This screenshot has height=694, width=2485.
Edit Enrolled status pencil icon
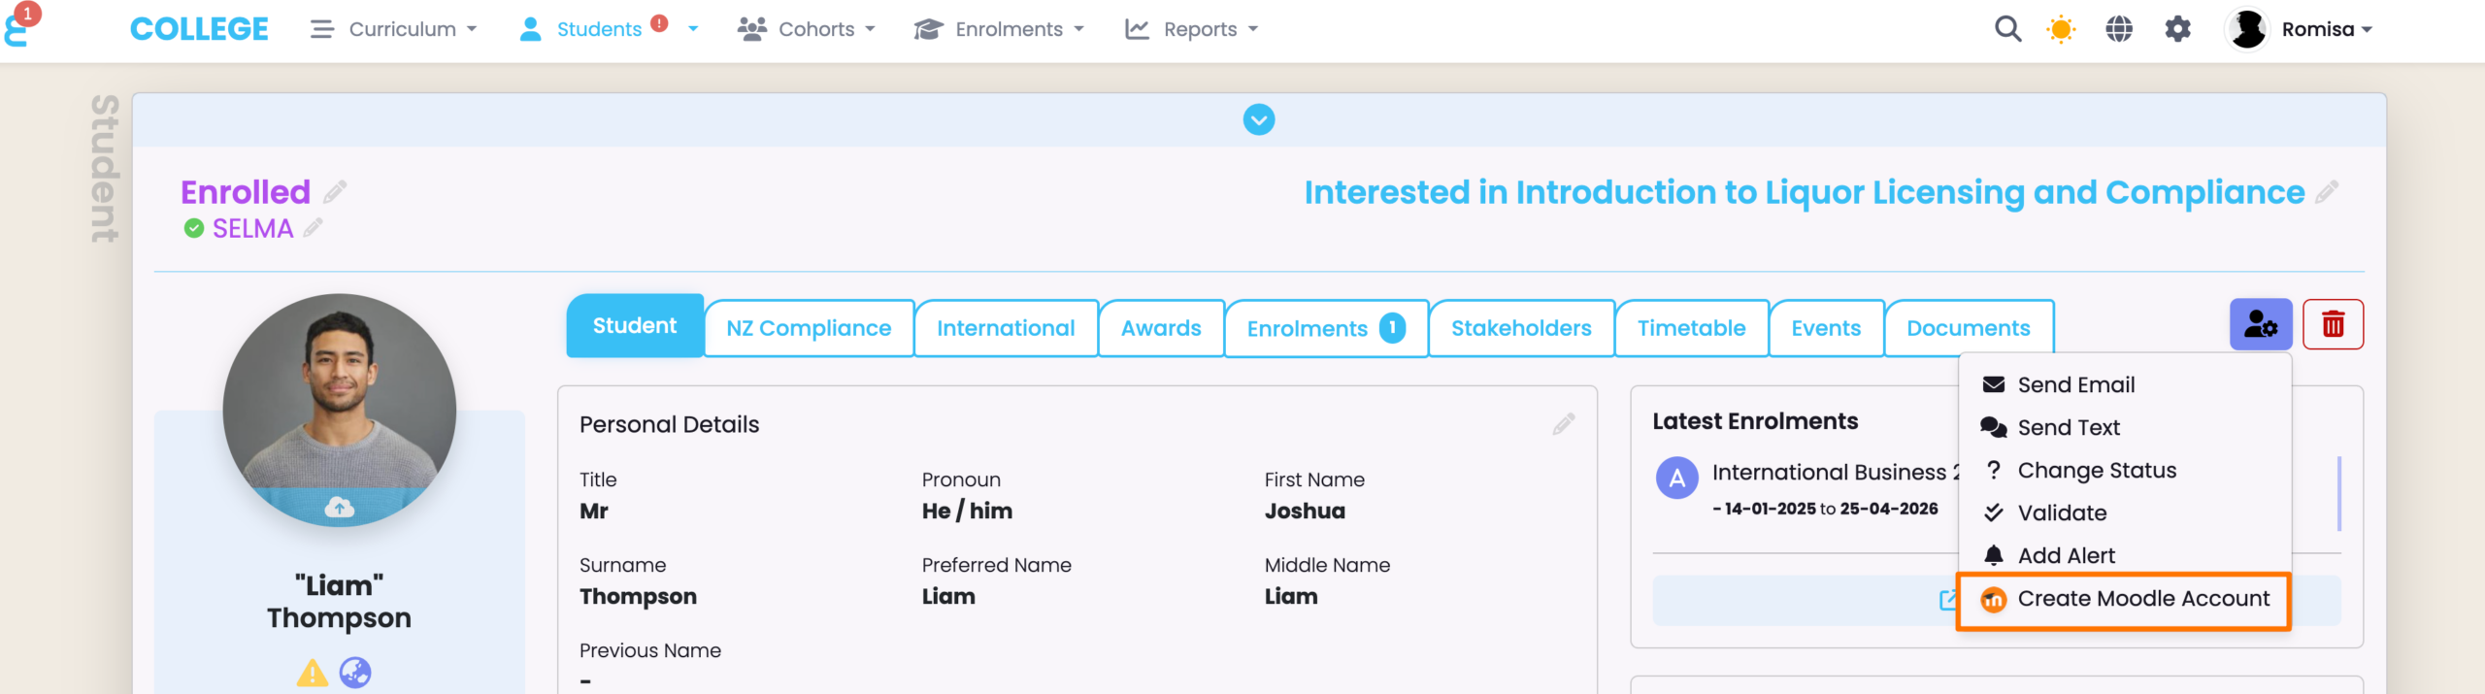[335, 192]
